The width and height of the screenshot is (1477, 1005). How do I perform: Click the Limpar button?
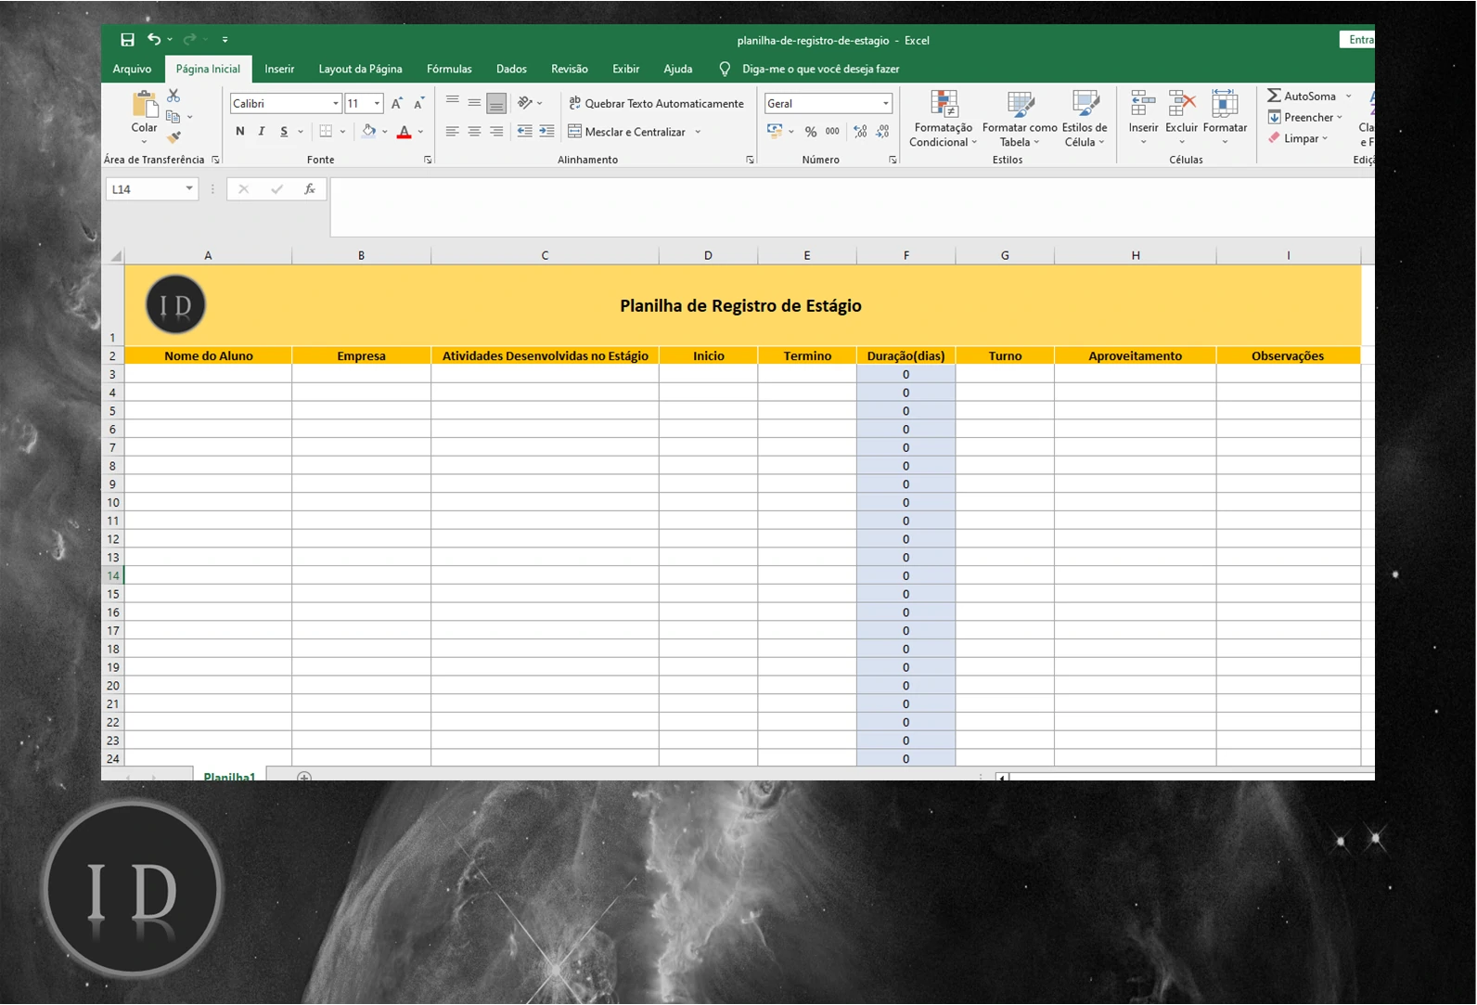(x=1300, y=138)
